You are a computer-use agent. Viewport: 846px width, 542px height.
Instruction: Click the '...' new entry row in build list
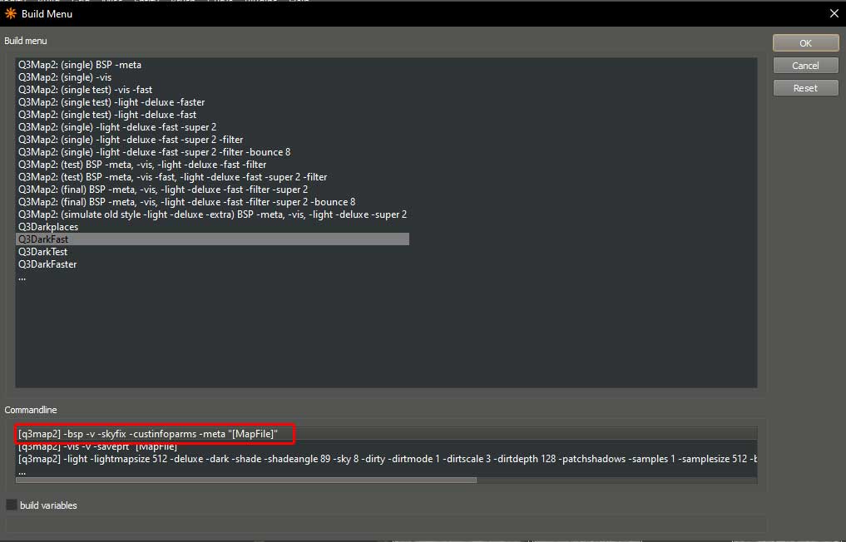tap(22, 277)
